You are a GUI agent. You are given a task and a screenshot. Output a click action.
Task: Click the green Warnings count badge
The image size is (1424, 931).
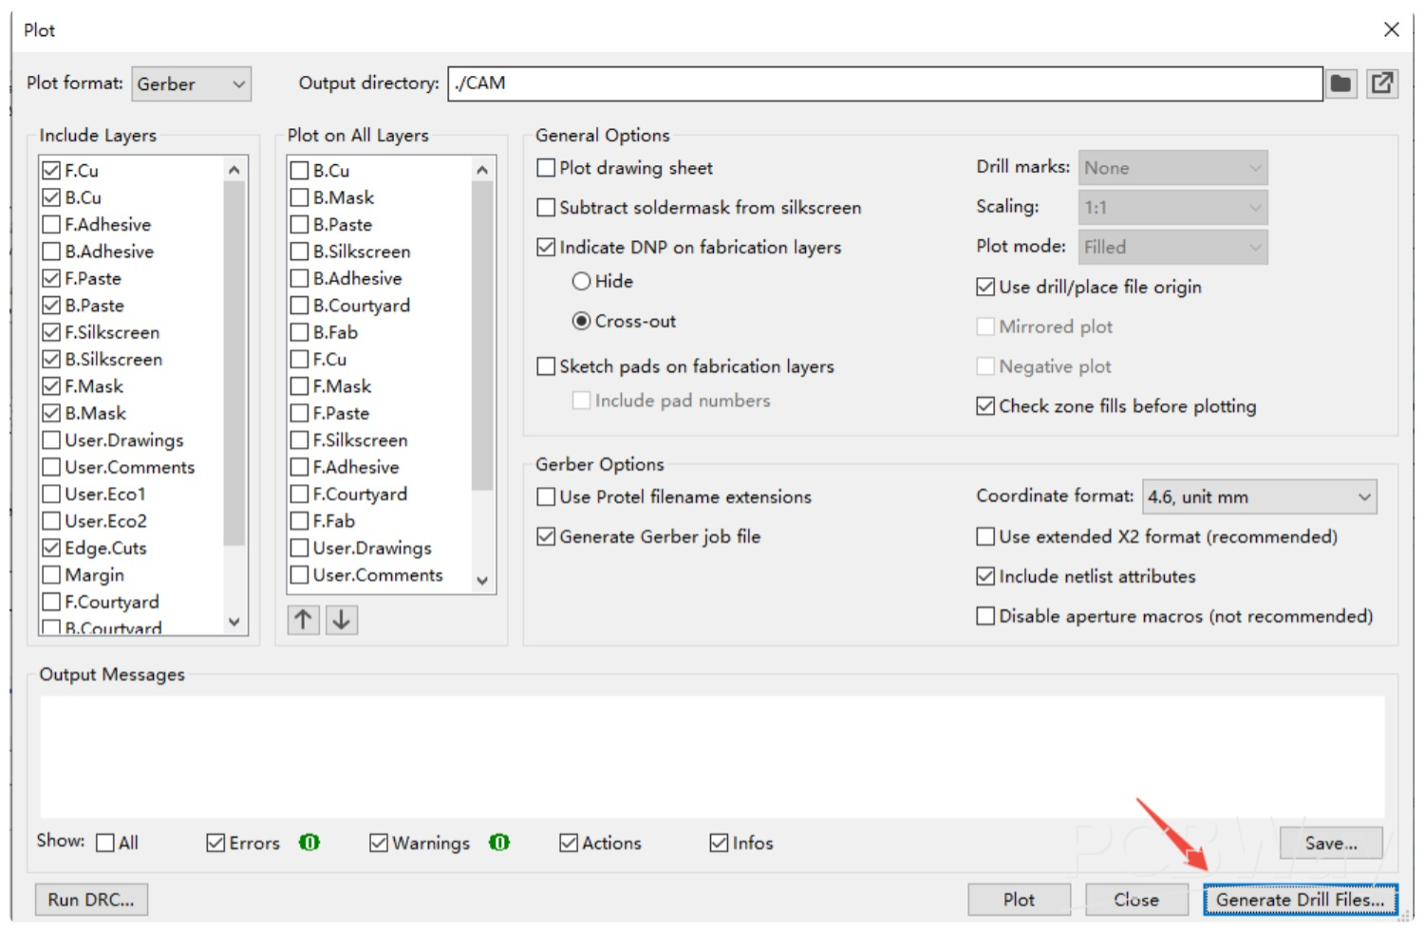click(499, 843)
